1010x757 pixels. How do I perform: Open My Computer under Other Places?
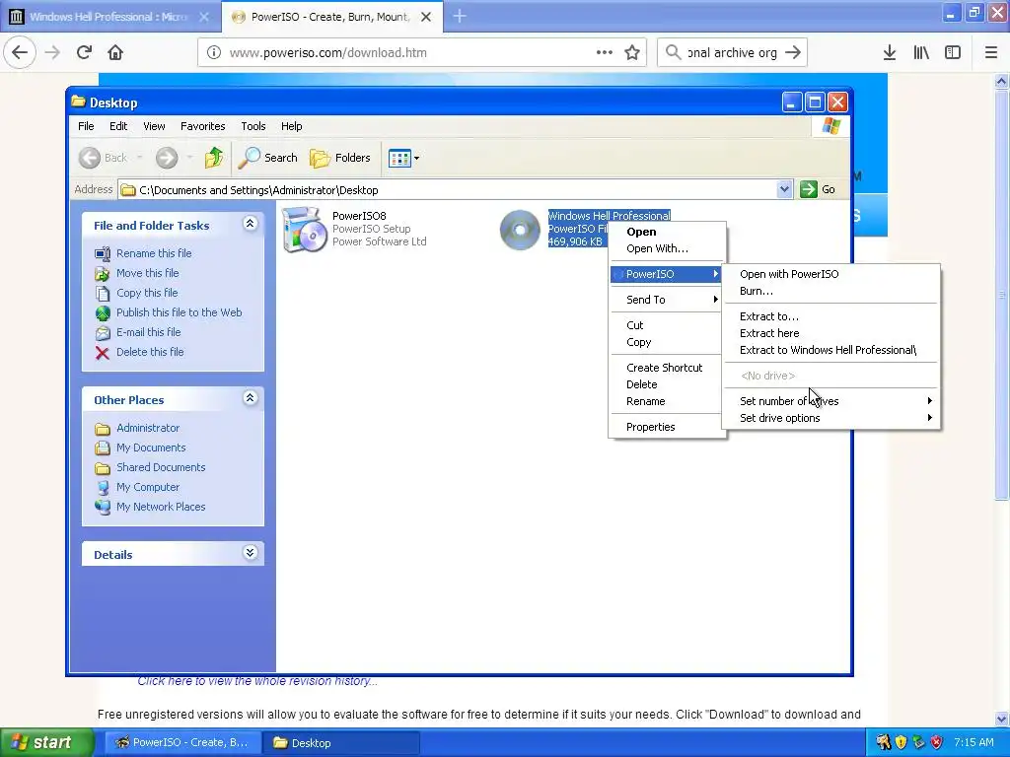[148, 487]
